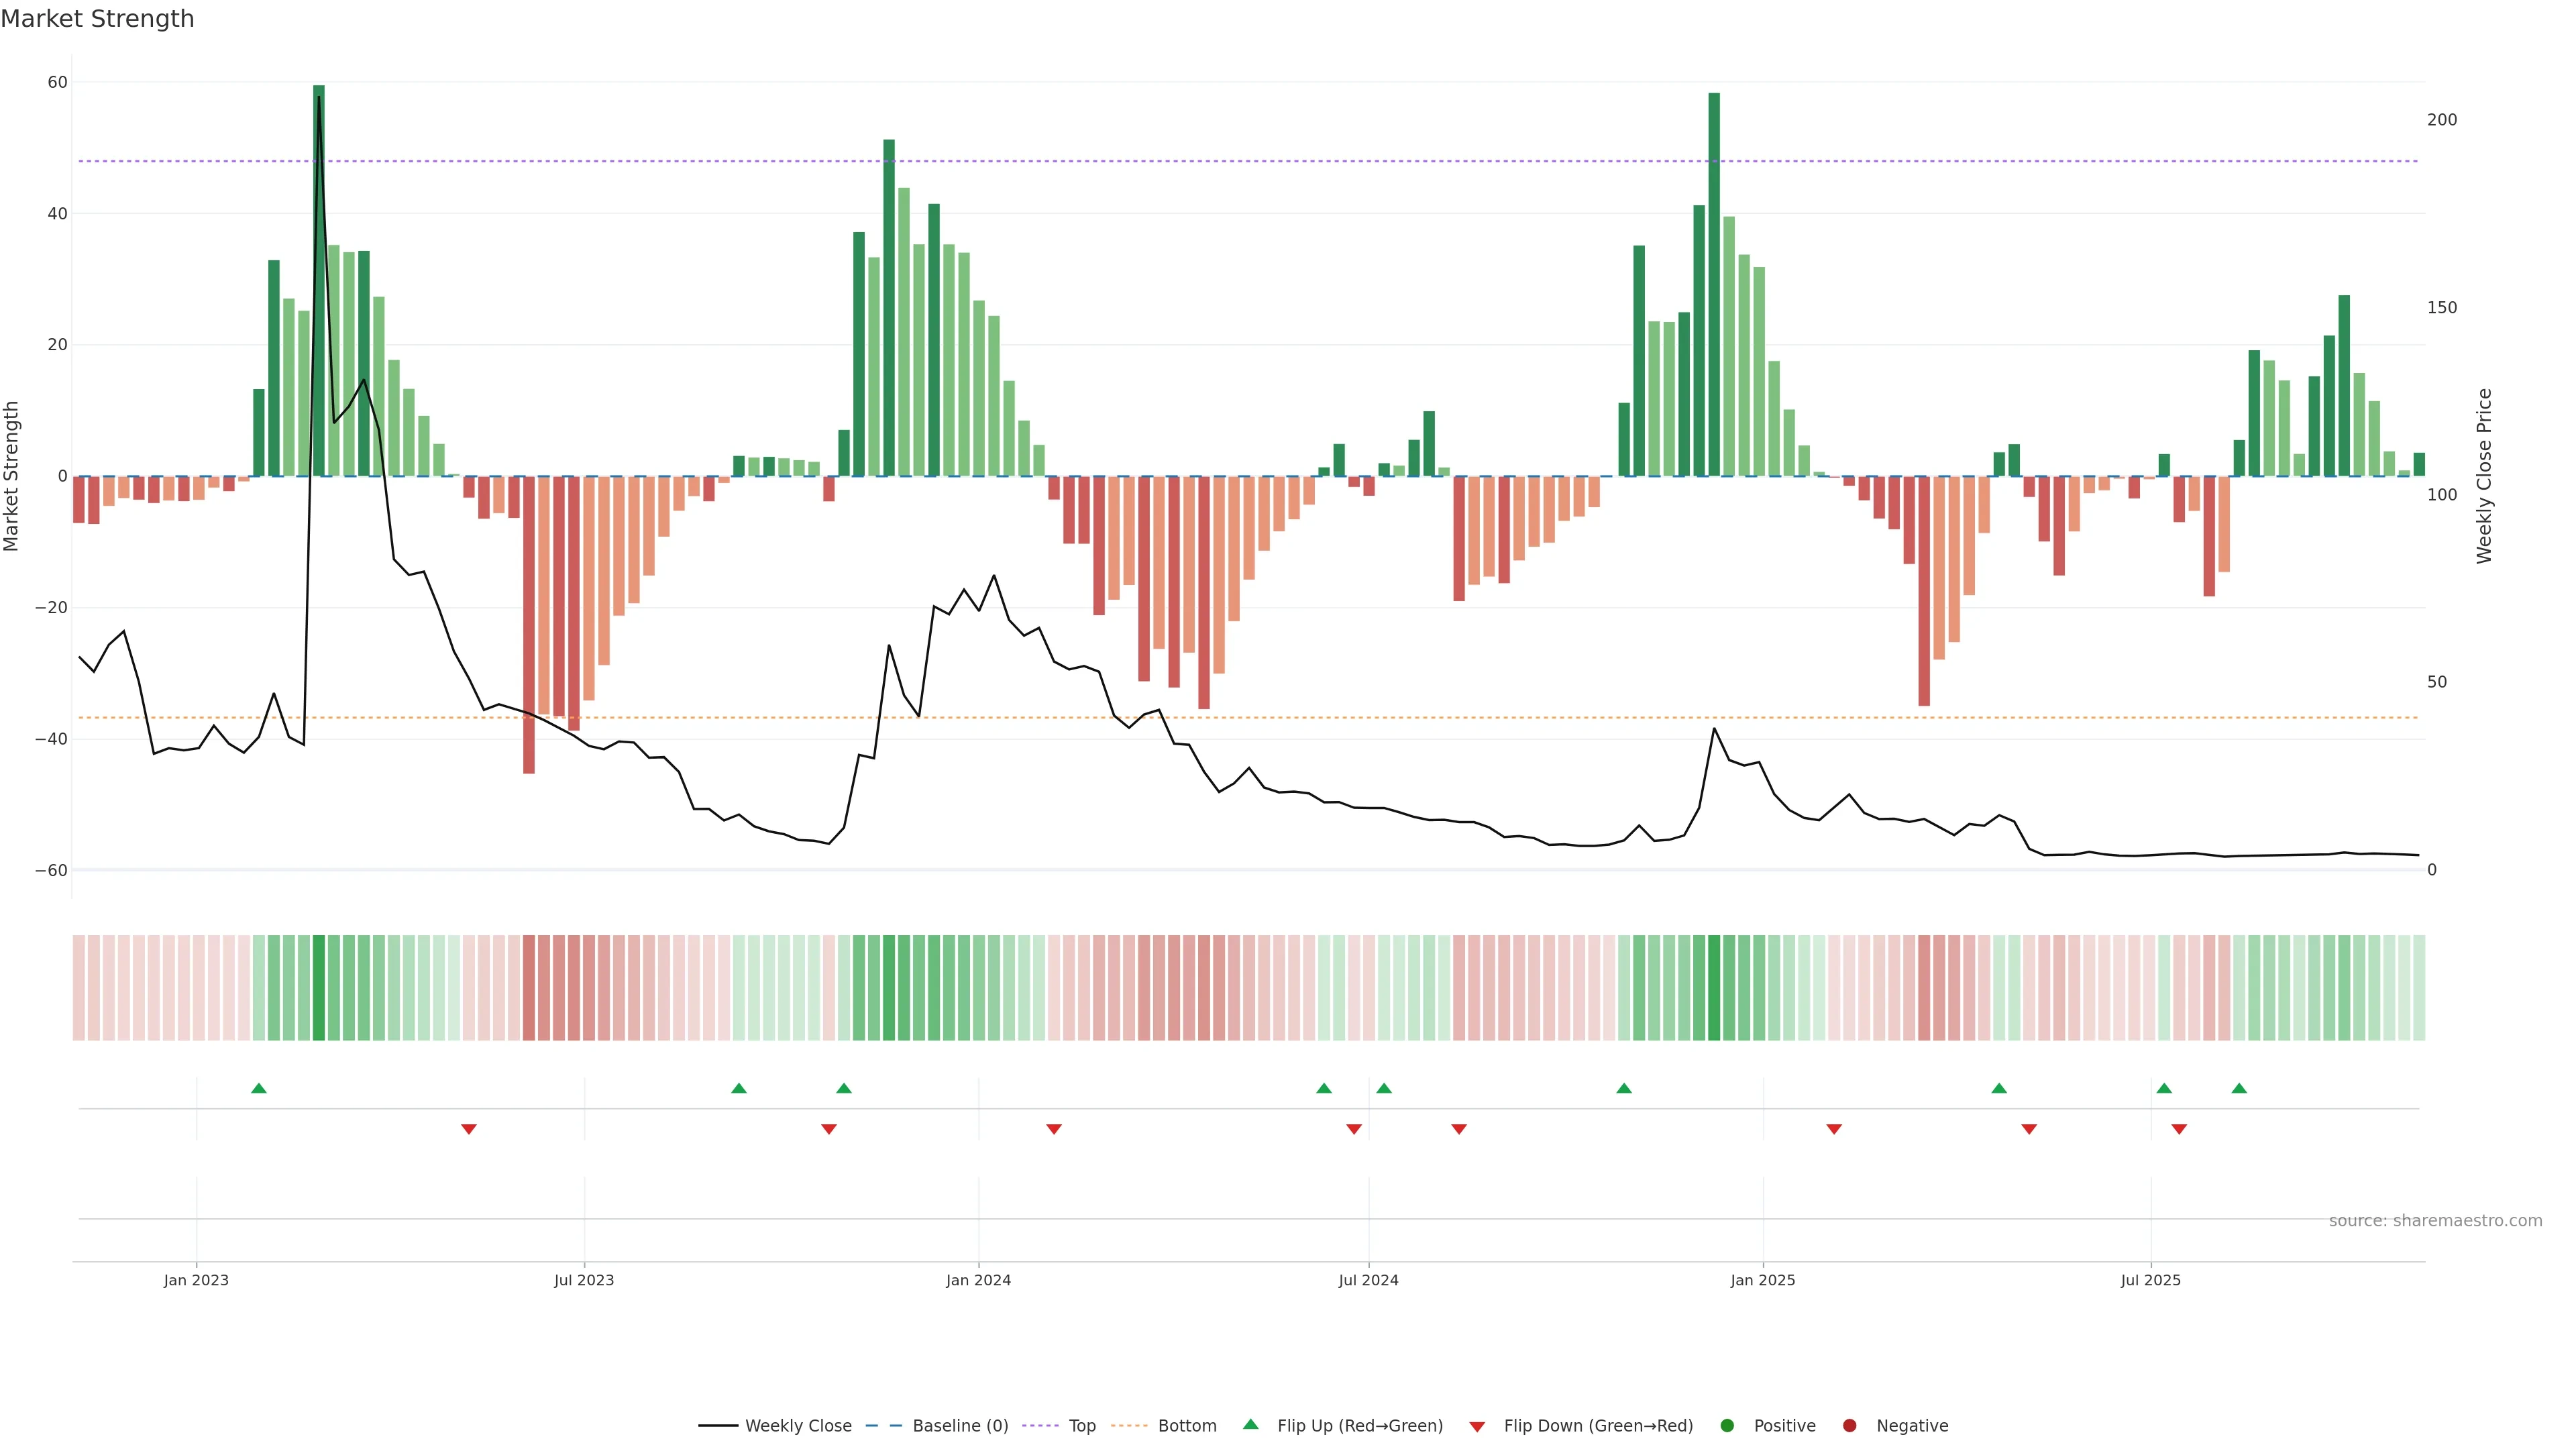Click the deepest red bar below -40
Image resolution: width=2576 pixels, height=1449 pixels.
[529, 624]
